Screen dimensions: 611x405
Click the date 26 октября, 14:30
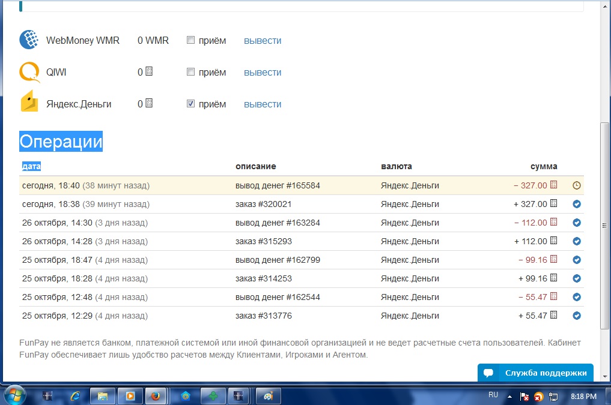(57, 223)
